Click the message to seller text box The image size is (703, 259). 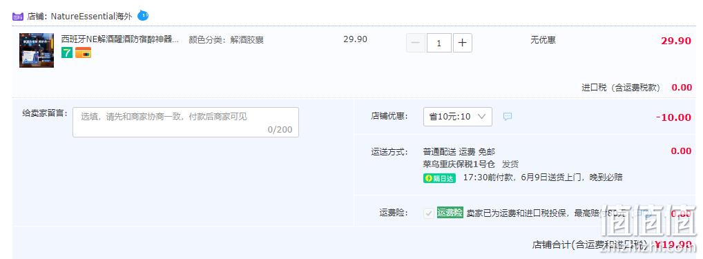(186, 122)
